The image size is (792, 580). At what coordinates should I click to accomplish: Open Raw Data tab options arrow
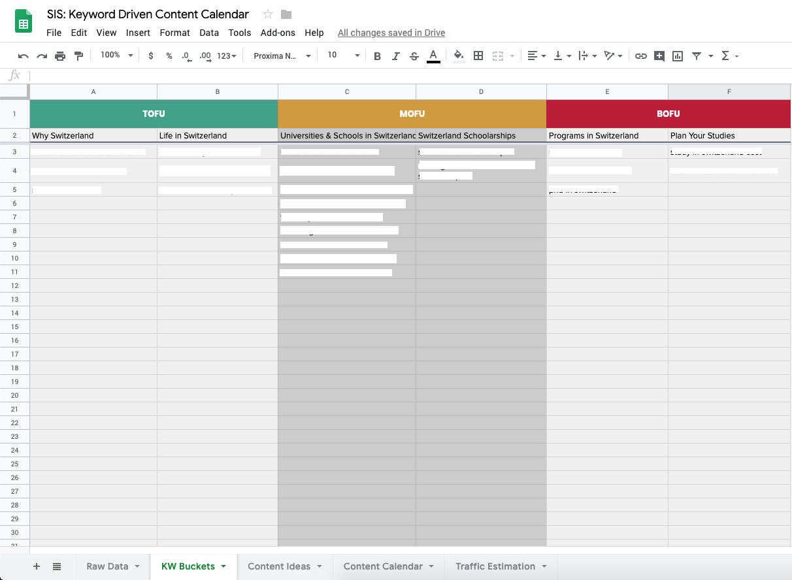coord(137,566)
